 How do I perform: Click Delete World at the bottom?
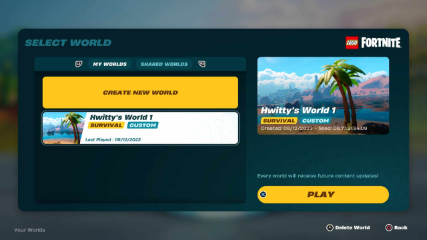click(x=352, y=228)
